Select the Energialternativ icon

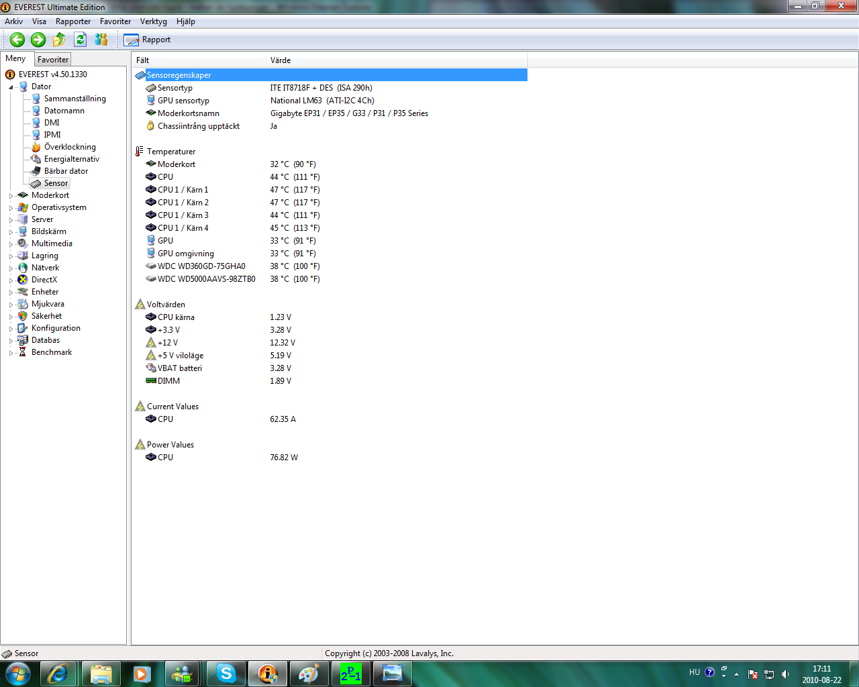point(36,159)
